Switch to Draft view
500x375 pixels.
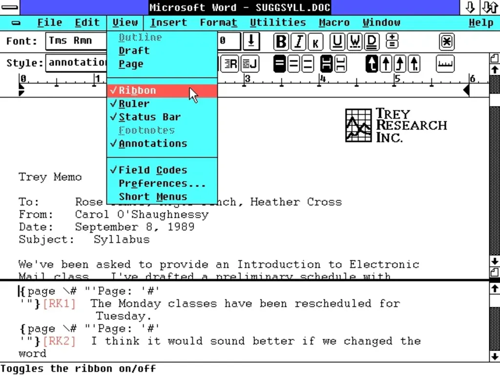pos(134,50)
